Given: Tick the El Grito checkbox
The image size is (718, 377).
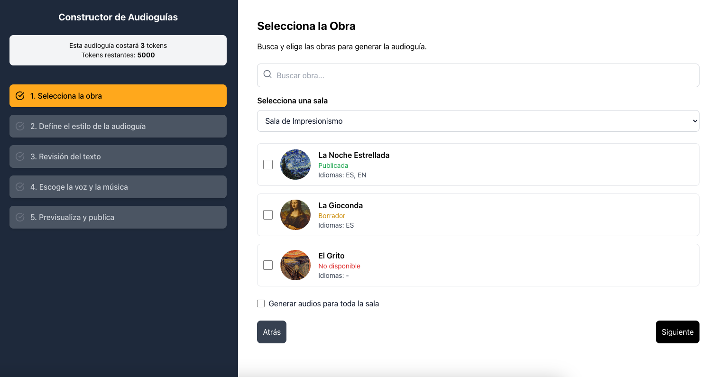Looking at the screenshot, I should (268, 265).
